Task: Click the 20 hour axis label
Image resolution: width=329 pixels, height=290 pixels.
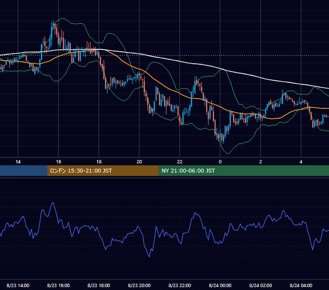Action: click(139, 162)
